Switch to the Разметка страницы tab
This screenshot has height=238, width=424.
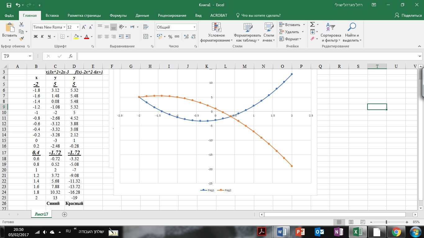coord(84,15)
